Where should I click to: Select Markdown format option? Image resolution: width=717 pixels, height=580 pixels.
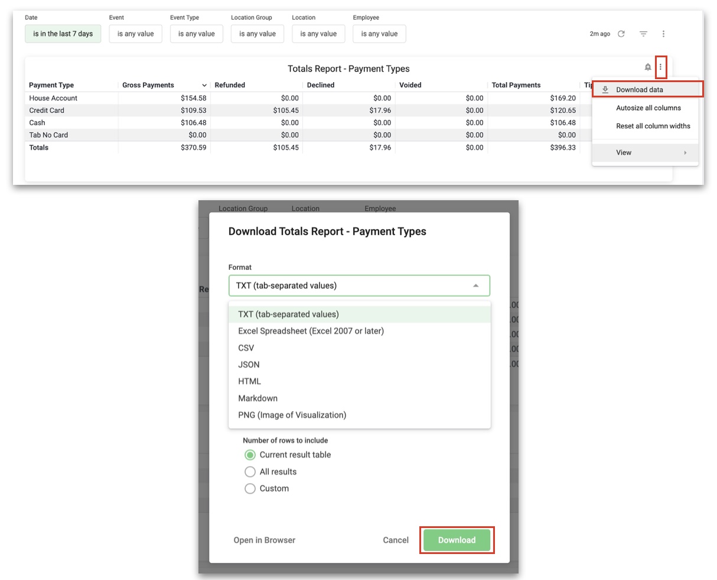359,398
